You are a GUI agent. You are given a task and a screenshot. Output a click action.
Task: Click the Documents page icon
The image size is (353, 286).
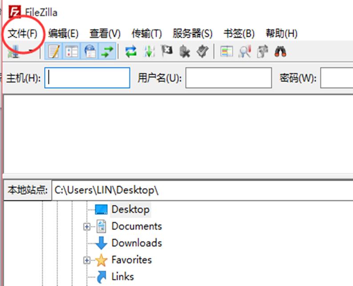point(101,226)
